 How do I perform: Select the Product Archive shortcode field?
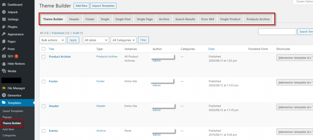(295, 58)
